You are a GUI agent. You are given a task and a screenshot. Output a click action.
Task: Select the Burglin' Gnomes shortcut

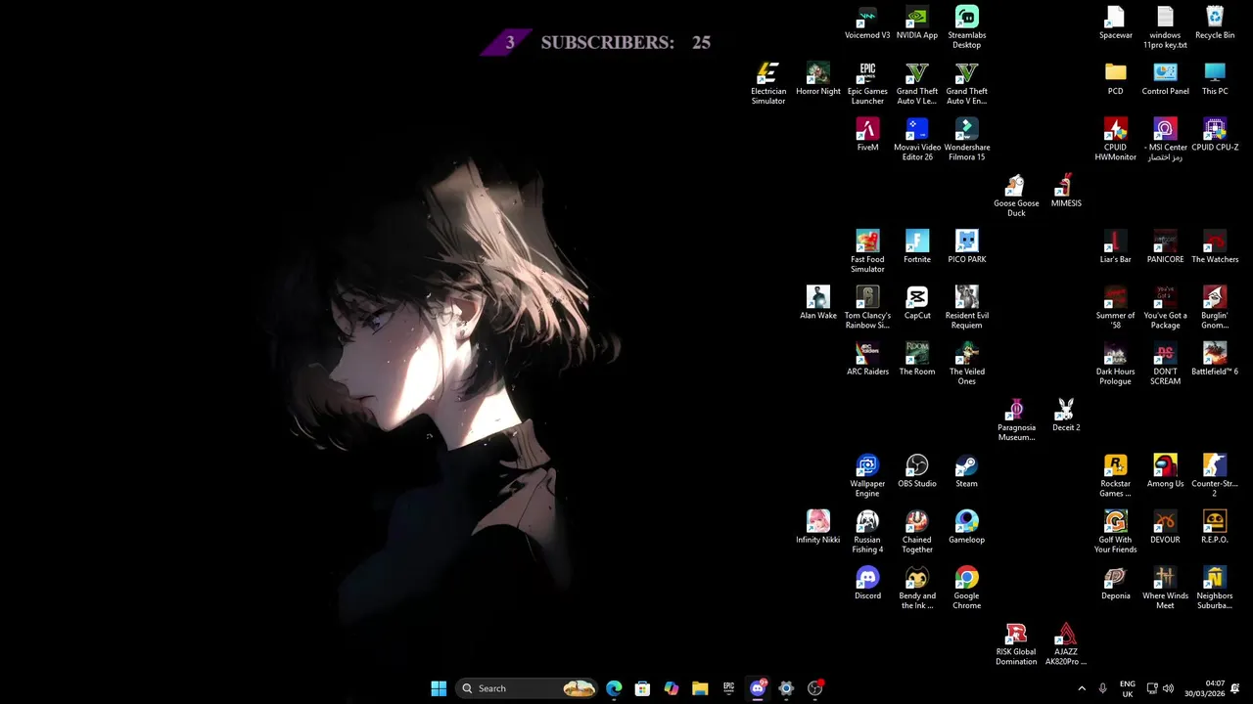pos(1215,308)
